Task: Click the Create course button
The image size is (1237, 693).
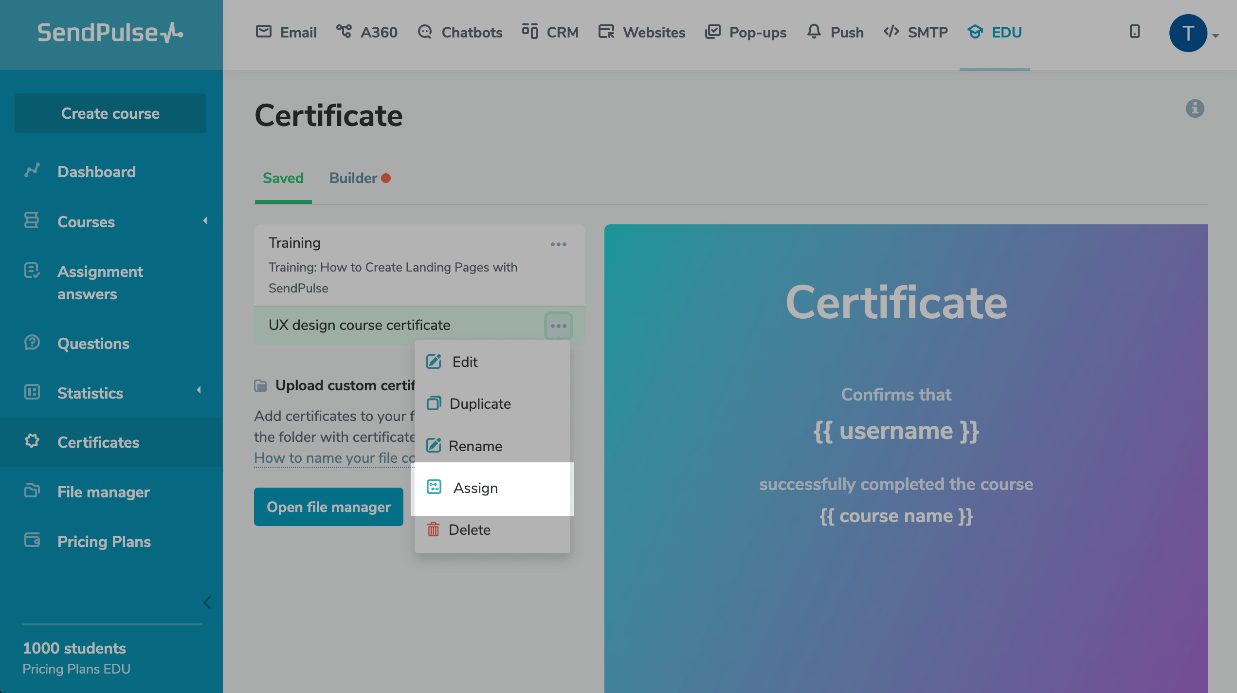Action: (110, 113)
